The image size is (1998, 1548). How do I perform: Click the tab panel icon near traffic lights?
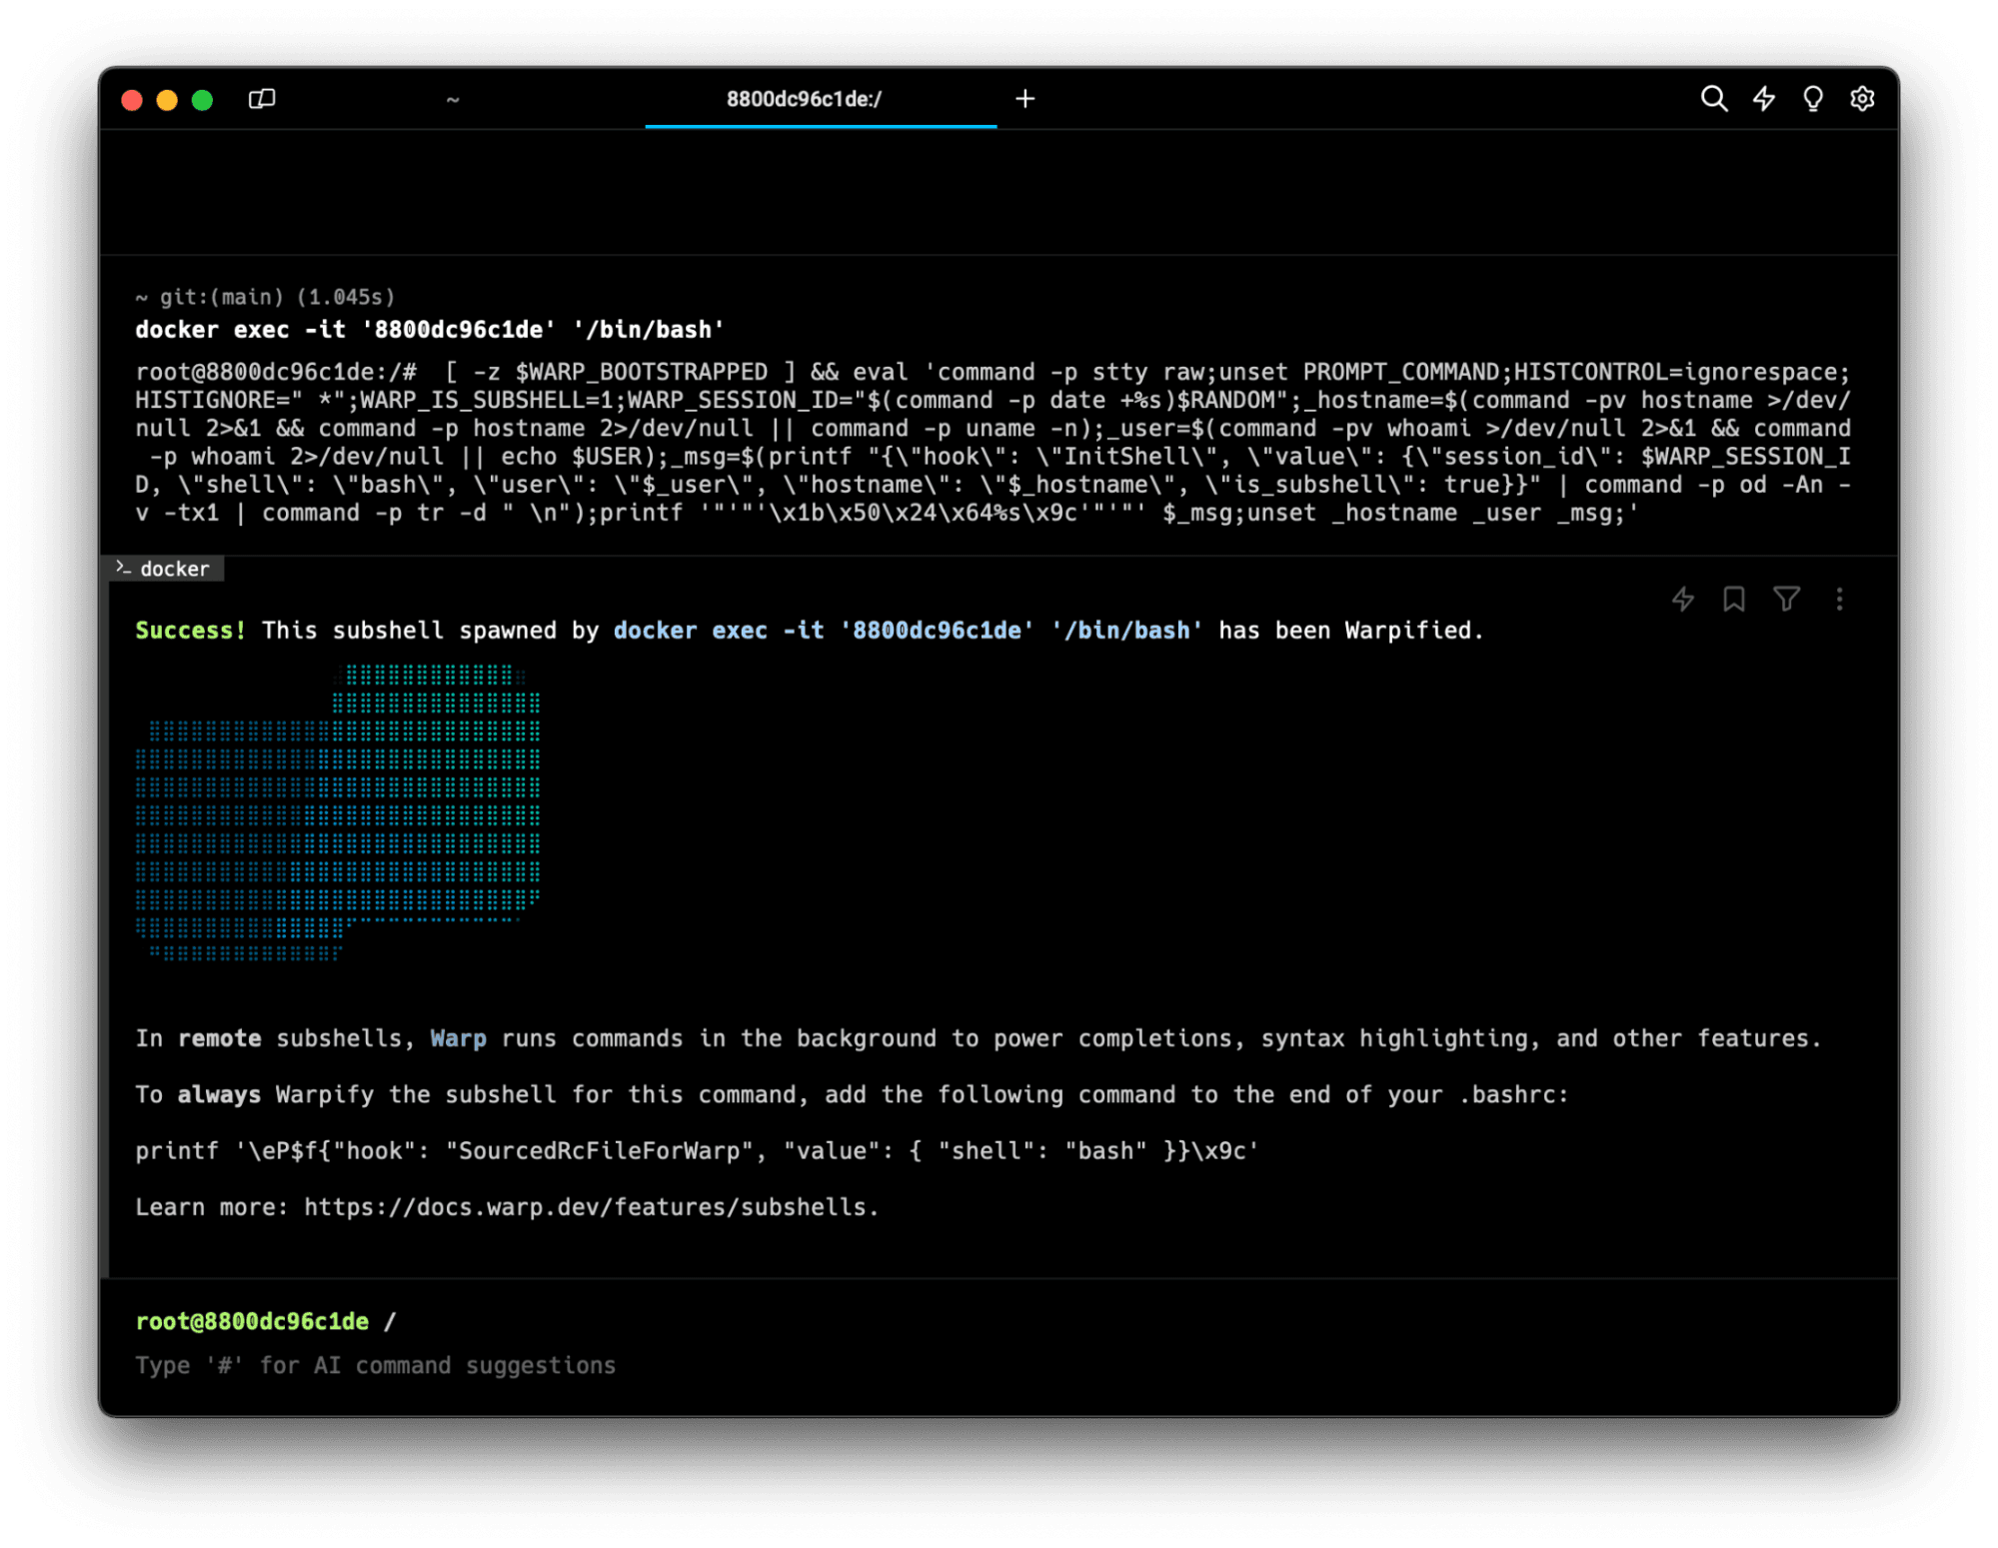click(262, 99)
